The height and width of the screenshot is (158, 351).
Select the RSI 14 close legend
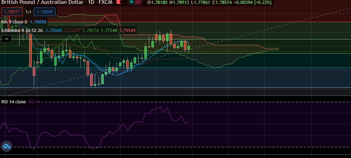pos(14,102)
